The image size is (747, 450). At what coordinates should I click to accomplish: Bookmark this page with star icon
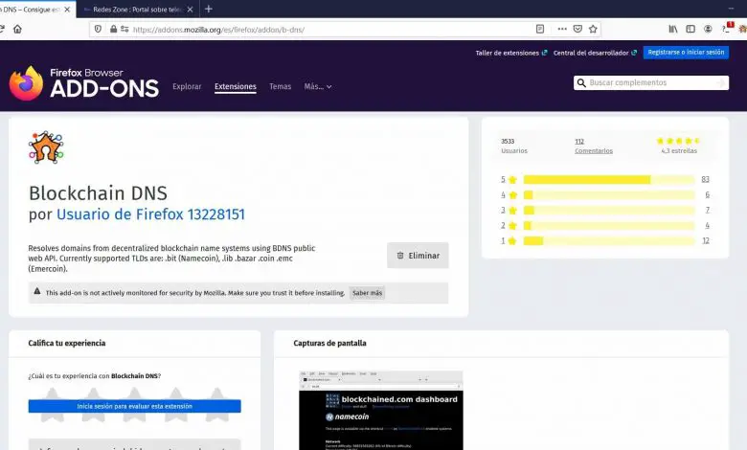593,29
